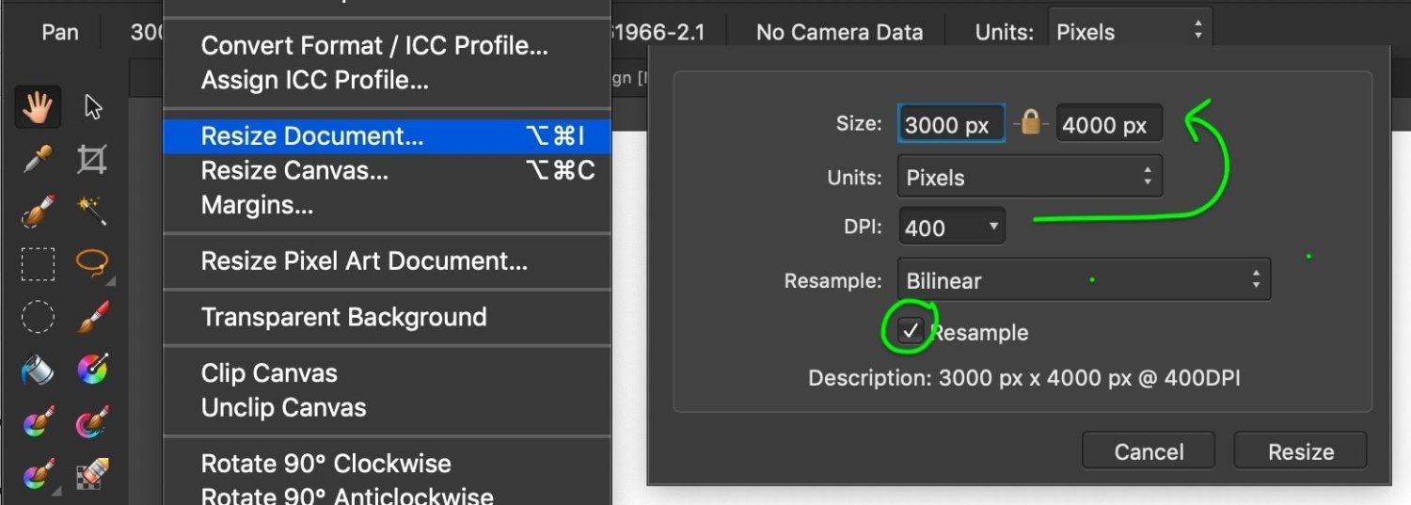
Task: Click the Cancel button
Action: click(1149, 451)
